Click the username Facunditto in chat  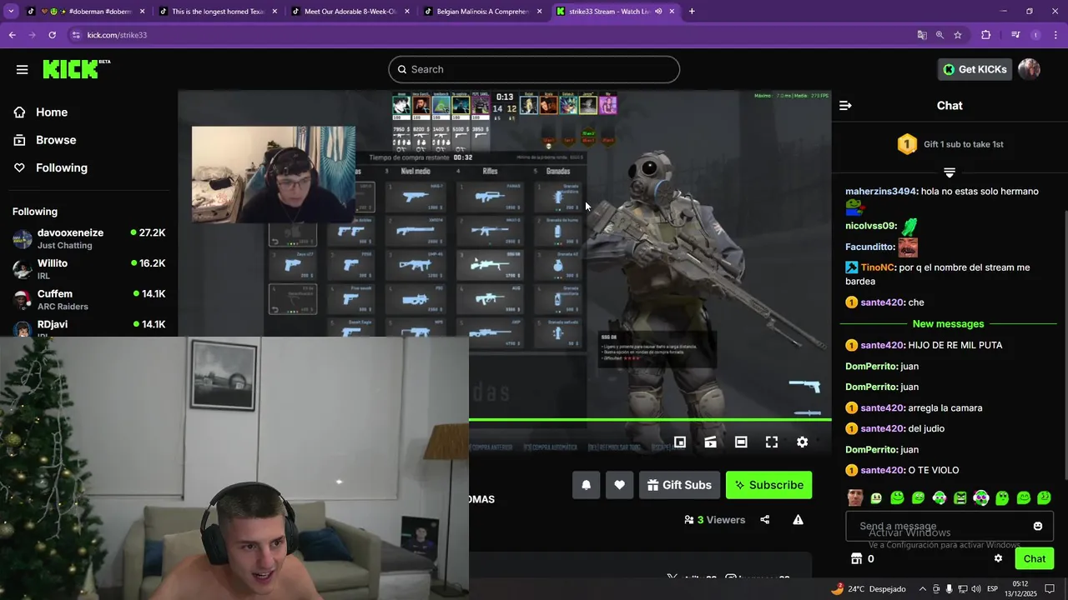tap(869, 247)
